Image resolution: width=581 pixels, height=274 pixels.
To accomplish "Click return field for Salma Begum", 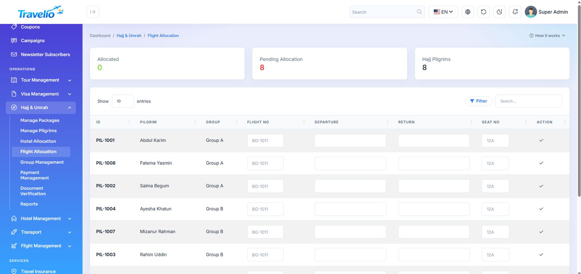I will pos(434,186).
